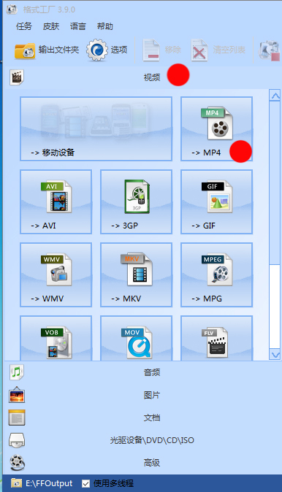This screenshot has width=282, height=492.
Task: Choose the MPEG format icon
Action: click(x=217, y=269)
